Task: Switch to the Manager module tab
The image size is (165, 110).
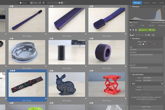Action: click(137, 3)
